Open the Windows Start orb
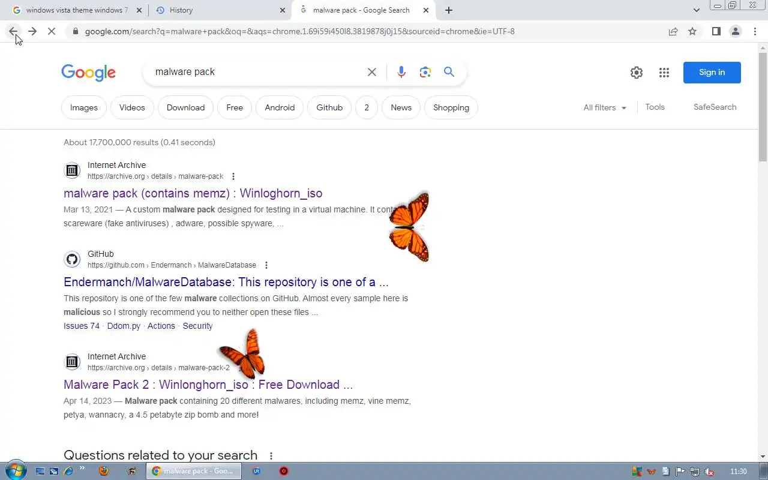Viewport: 768px width, 480px height. pyautogui.click(x=15, y=470)
